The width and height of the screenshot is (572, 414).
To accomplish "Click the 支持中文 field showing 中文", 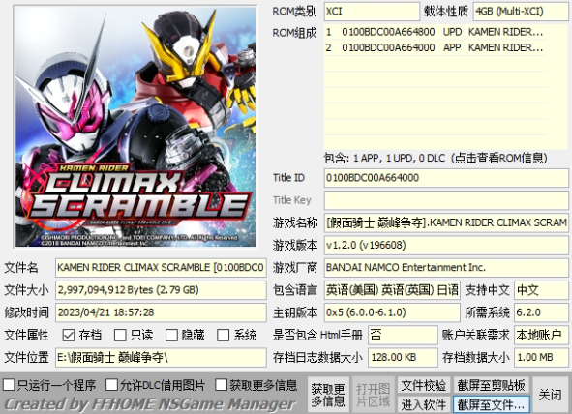I will (x=541, y=290).
